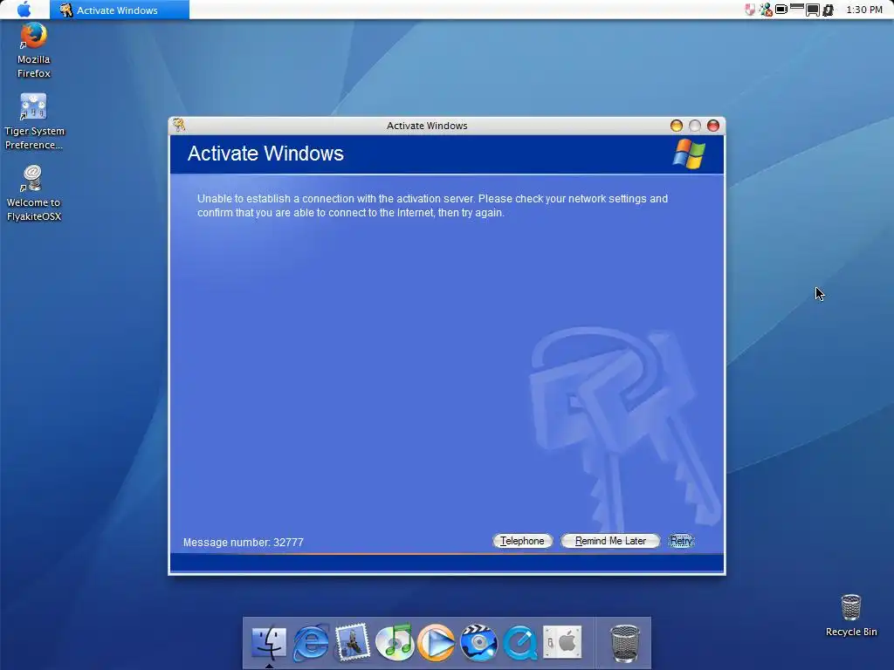Screen dimensions: 894x670
Task: Open the trash can in the dock
Action: click(x=625, y=643)
